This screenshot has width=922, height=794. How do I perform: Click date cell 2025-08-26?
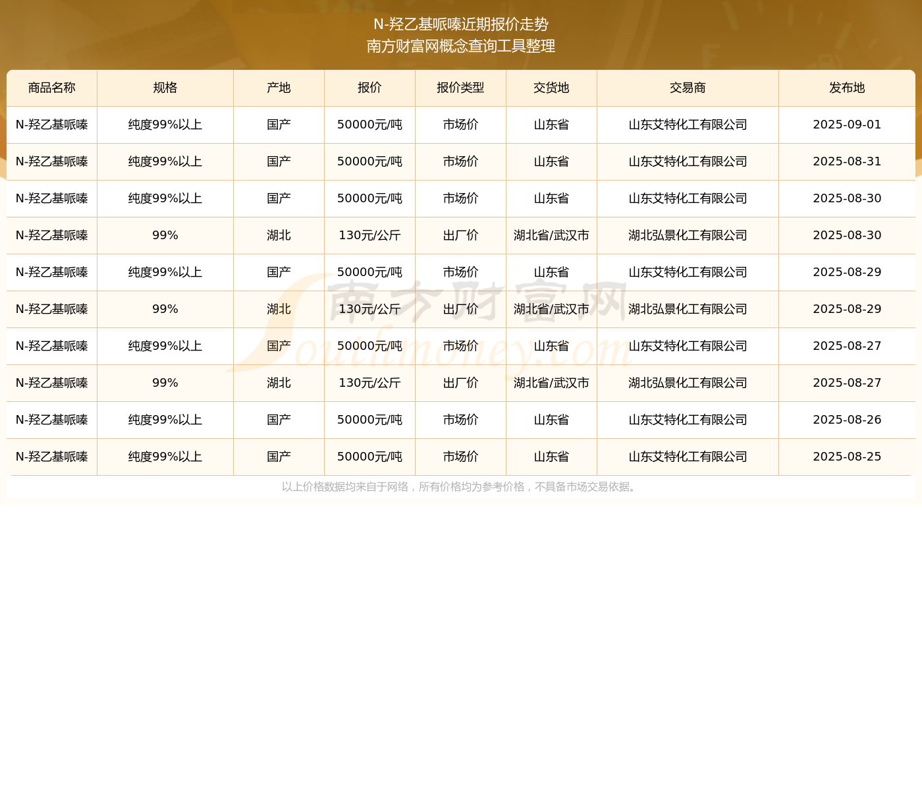[848, 420]
